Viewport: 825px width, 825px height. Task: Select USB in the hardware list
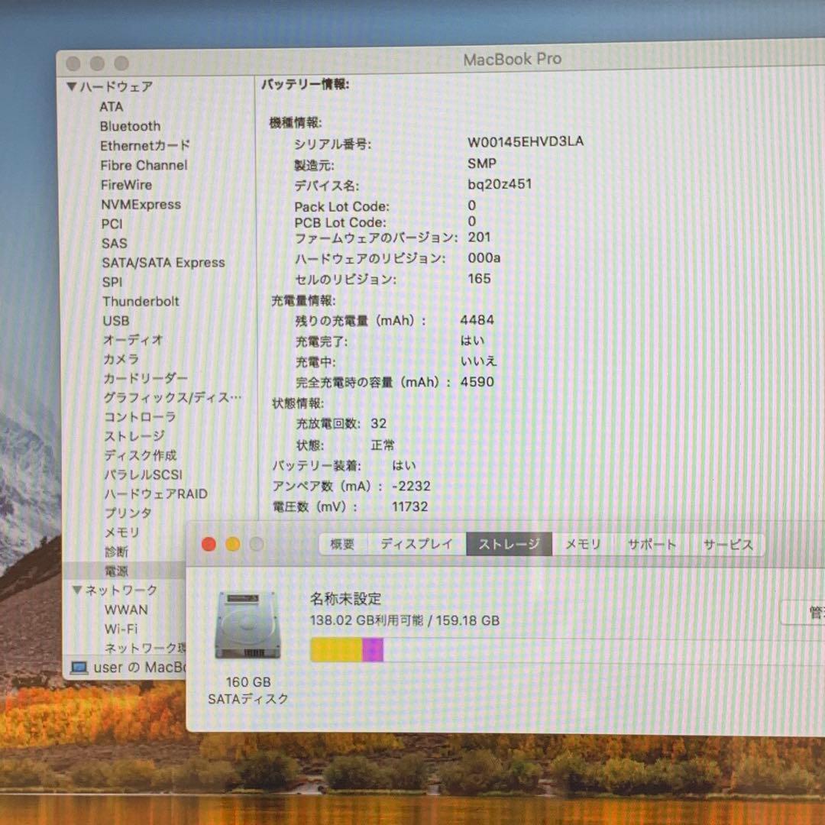[115, 321]
